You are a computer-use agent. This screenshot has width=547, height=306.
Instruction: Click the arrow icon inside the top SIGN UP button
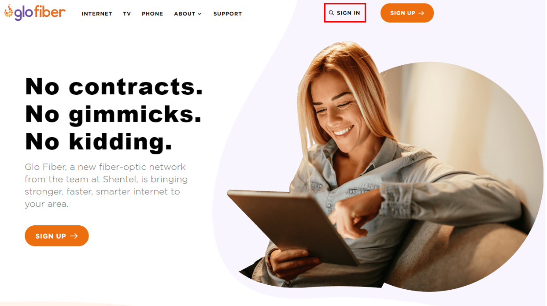421,13
